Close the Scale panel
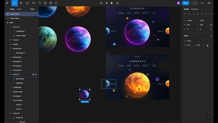The width and height of the screenshot is (218, 123). [x=211, y=36]
